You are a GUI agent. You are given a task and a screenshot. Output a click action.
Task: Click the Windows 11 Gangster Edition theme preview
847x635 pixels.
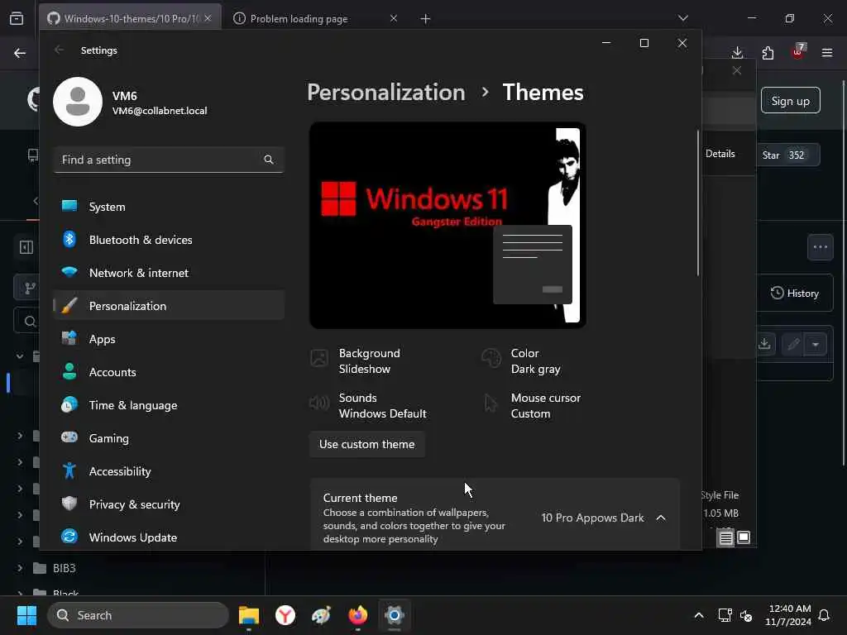pos(447,225)
